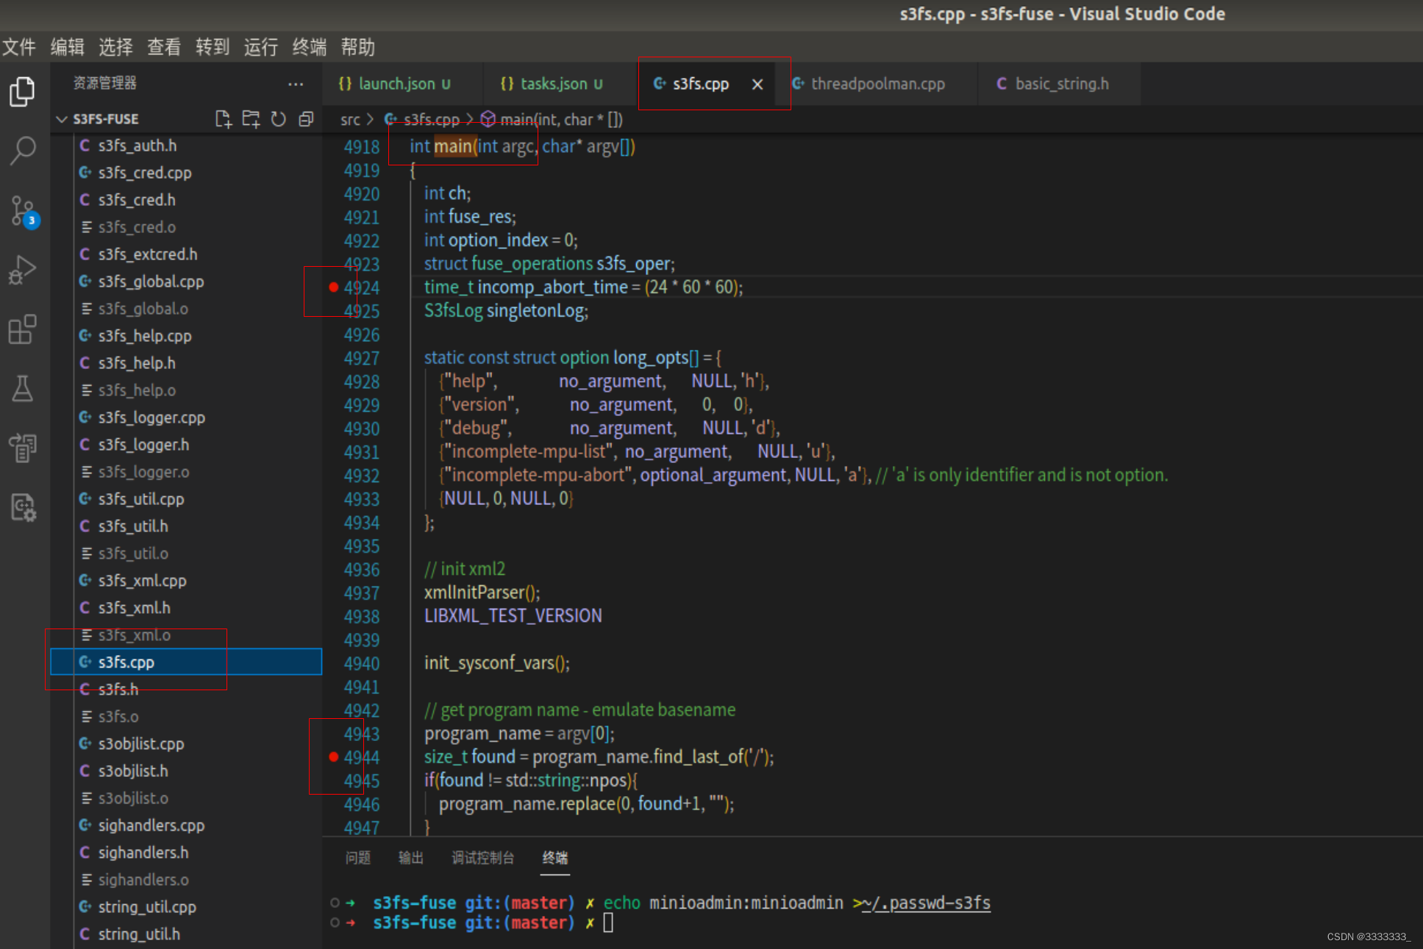Collapse the S3FS-FUSE folder section

pyautogui.click(x=62, y=119)
